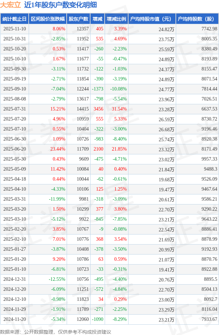Click the 户均持股市值（元） column header

pos(152,19)
